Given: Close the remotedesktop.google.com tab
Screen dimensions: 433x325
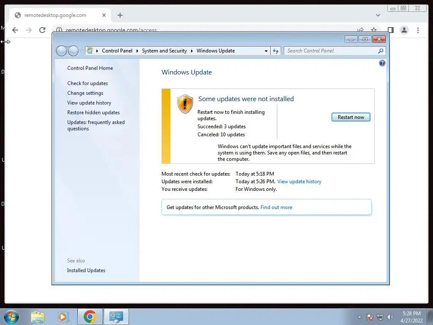Looking at the screenshot, I should click(x=104, y=15).
